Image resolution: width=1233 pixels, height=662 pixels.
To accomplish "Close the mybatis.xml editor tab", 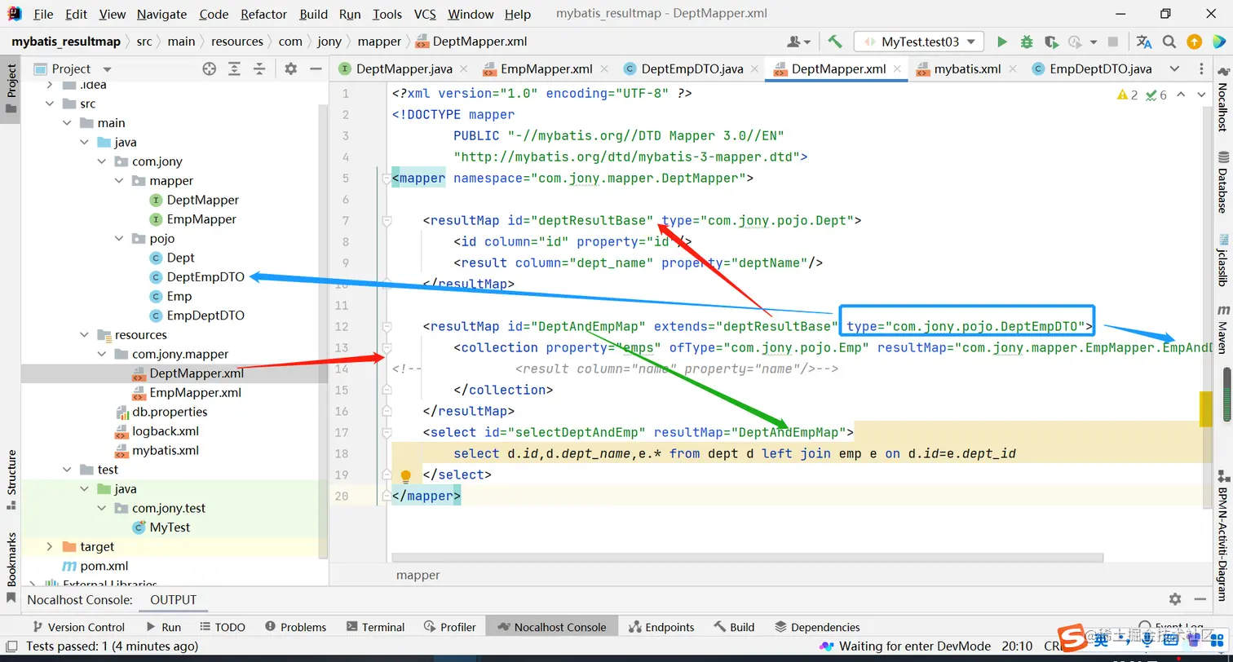I will click(x=1013, y=69).
